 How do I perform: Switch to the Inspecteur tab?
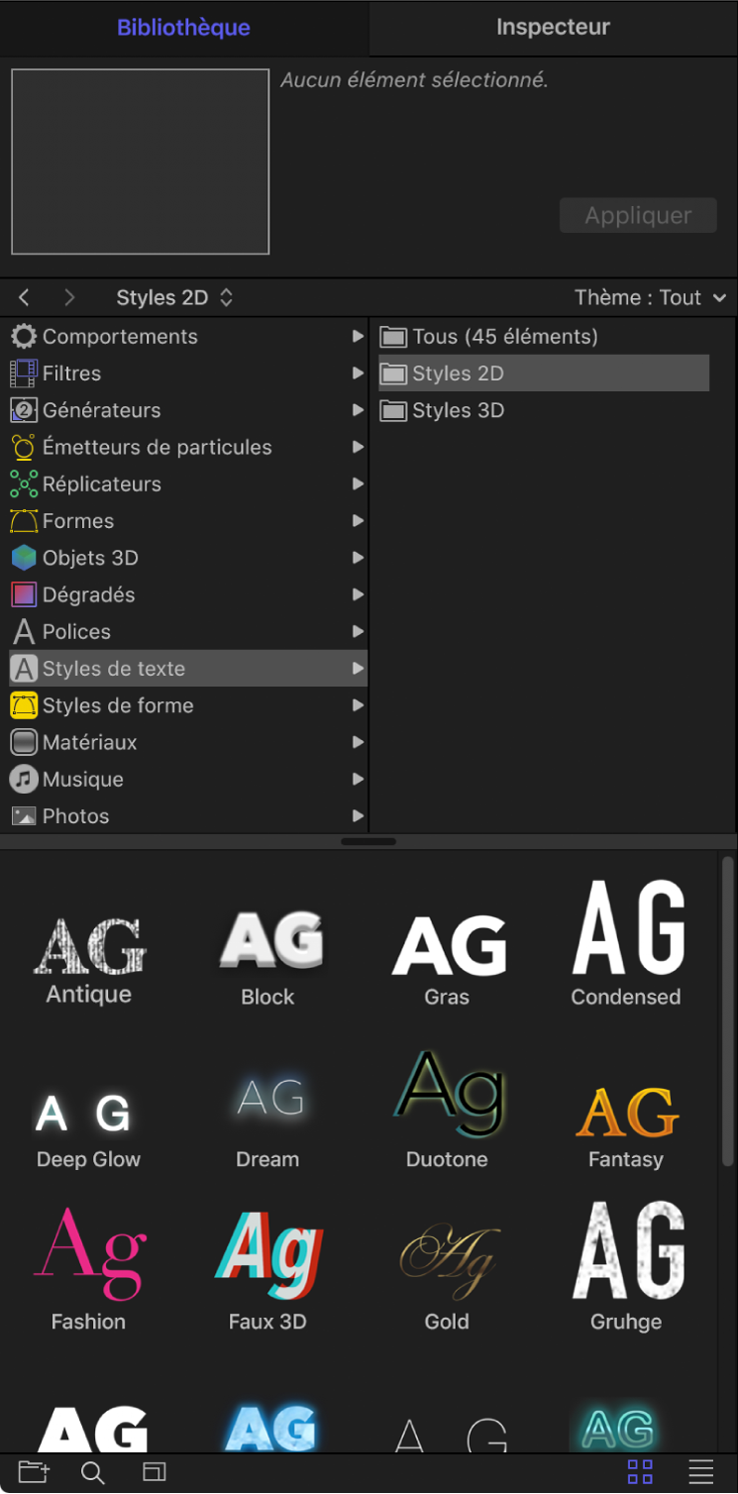tap(553, 28)
